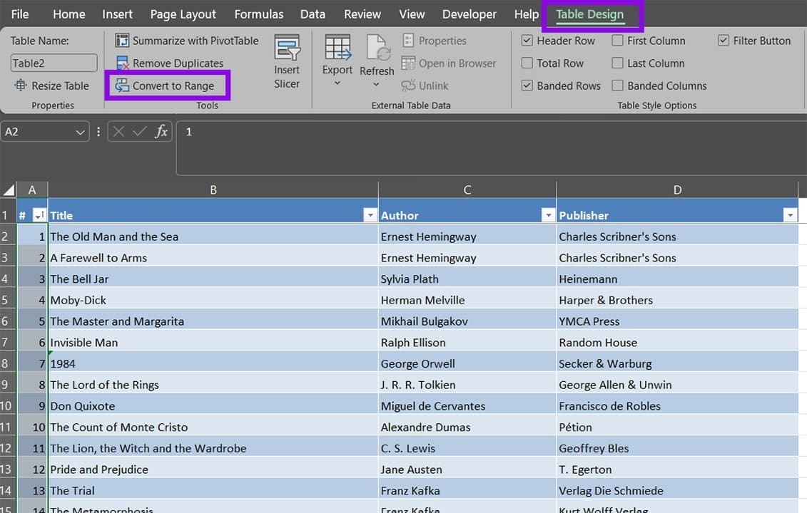Select cell 'George Orwell'

click(467, 363)
